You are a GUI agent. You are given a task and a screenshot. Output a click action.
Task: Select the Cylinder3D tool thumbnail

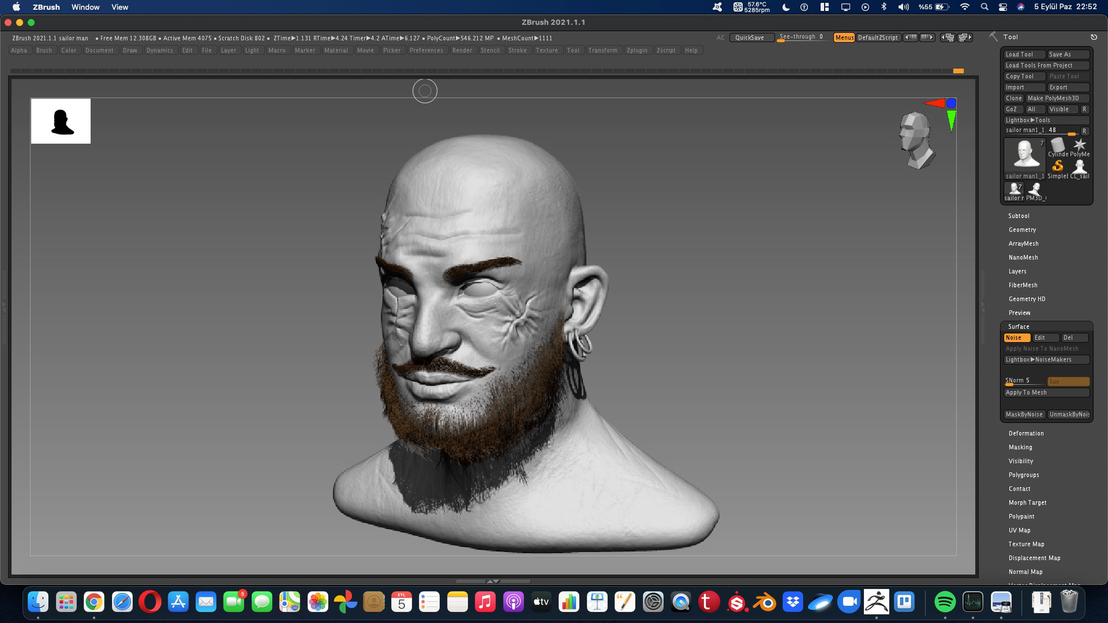click(x=1057, y=147)
